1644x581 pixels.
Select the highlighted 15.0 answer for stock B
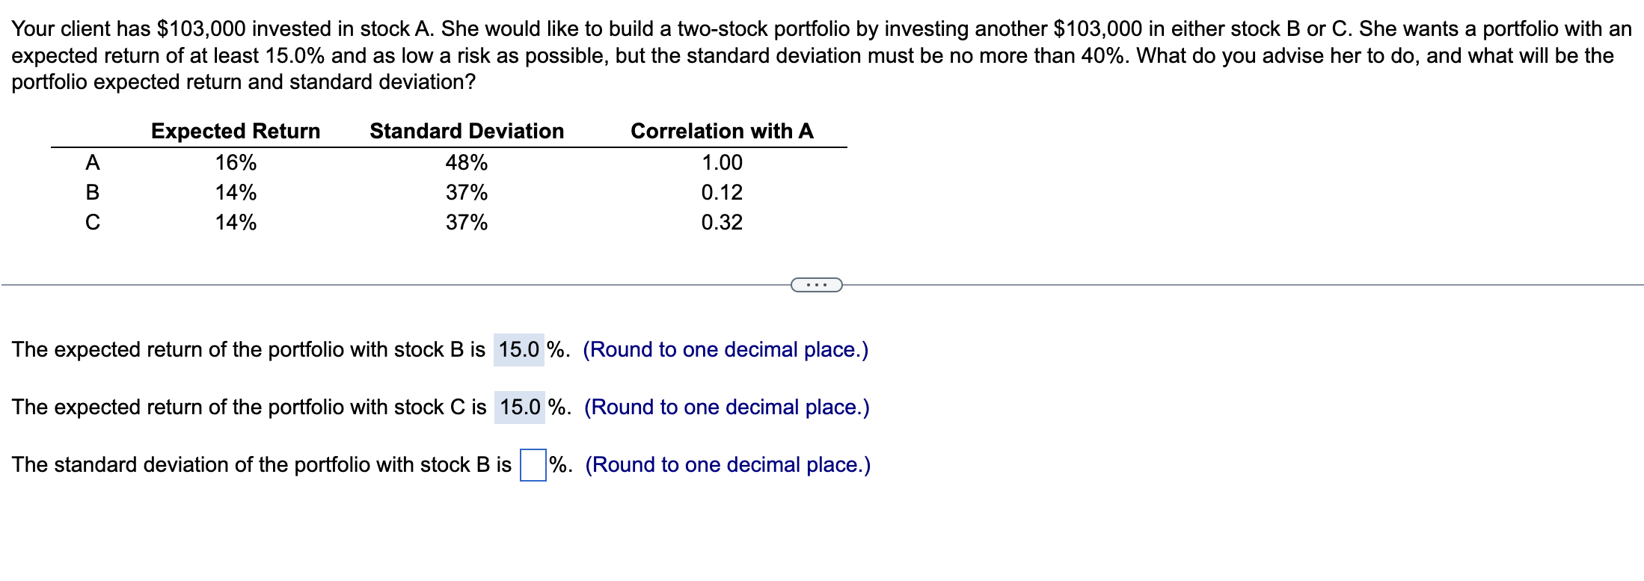point(521,349)
